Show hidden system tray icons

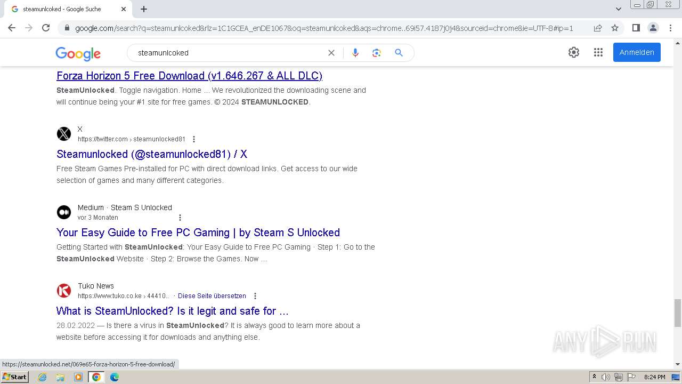point(594,377)
